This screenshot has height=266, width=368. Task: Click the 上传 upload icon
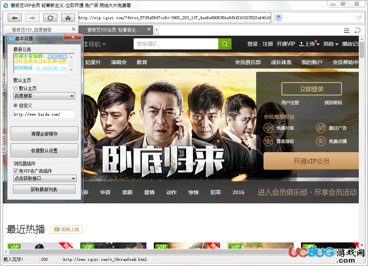pyautogui.click(x=301, y=44)
